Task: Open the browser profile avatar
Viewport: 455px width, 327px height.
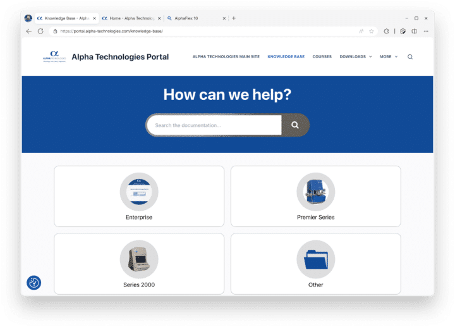Action: point(28,18)
